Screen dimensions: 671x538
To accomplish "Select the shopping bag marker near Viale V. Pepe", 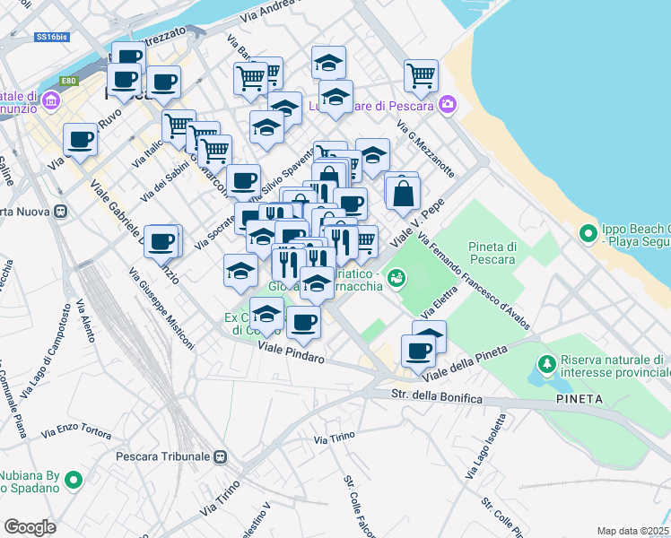I will [403, 195].
